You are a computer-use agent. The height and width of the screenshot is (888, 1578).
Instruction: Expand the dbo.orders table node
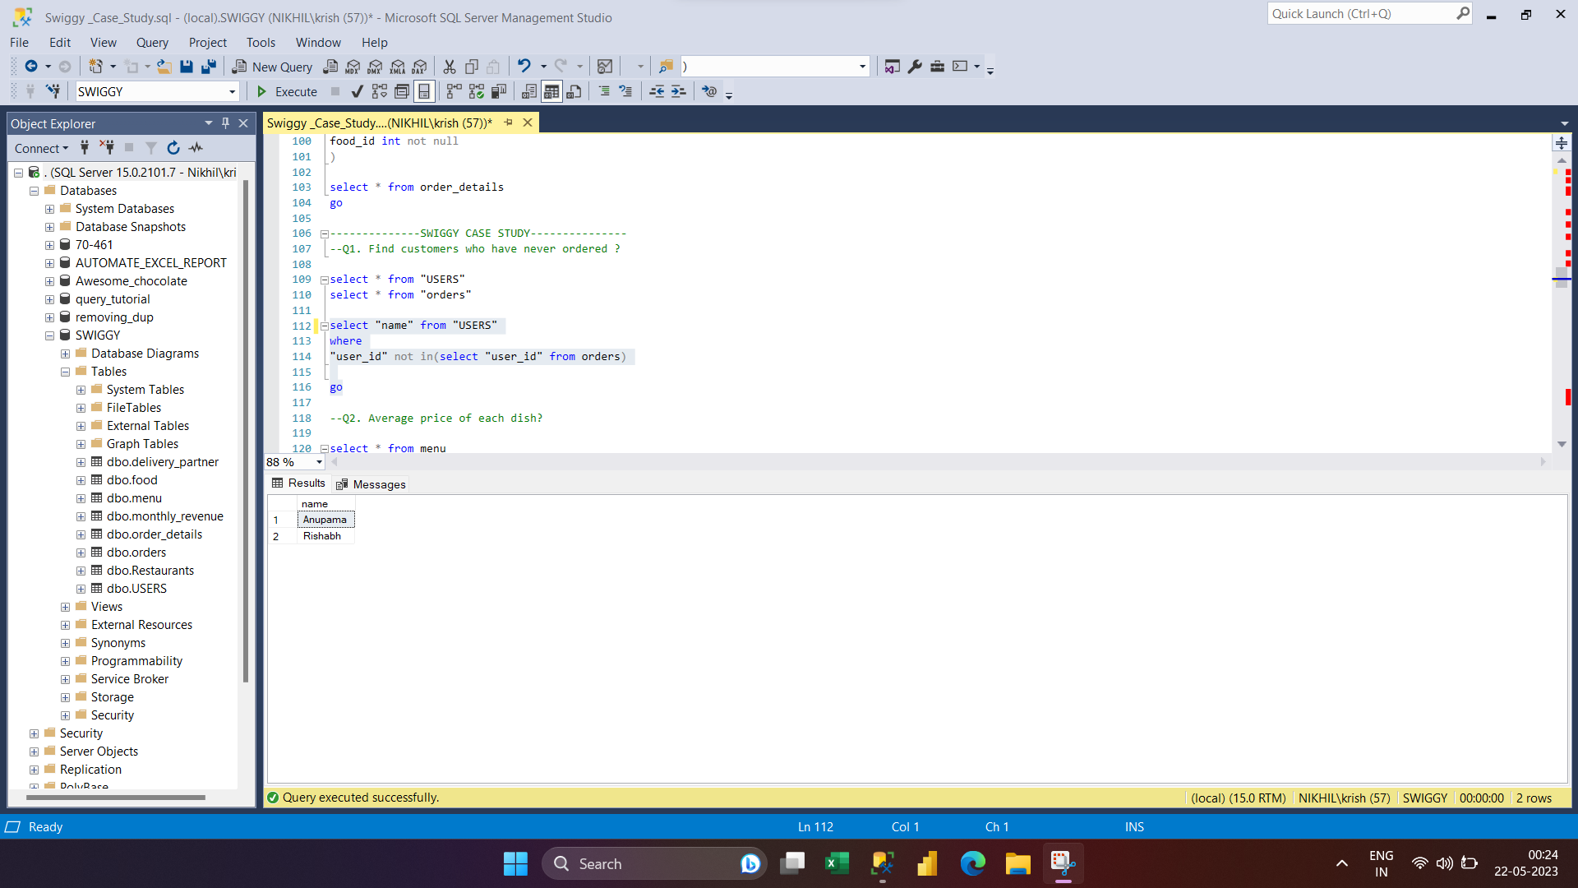tap(81, 553)
